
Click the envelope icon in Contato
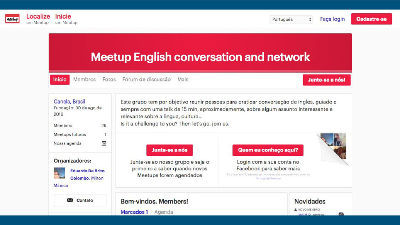point(70,200)
